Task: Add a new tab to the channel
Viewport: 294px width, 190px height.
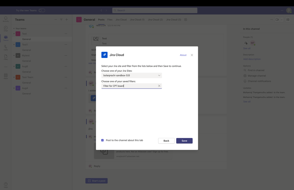Action: click(186, 19)
